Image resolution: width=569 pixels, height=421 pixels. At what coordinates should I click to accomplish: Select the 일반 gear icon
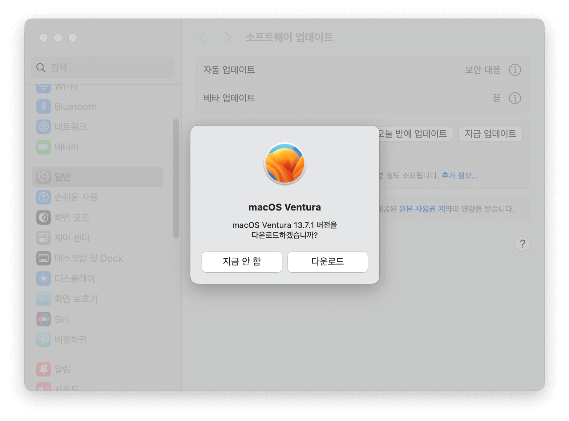click(44, 177)
